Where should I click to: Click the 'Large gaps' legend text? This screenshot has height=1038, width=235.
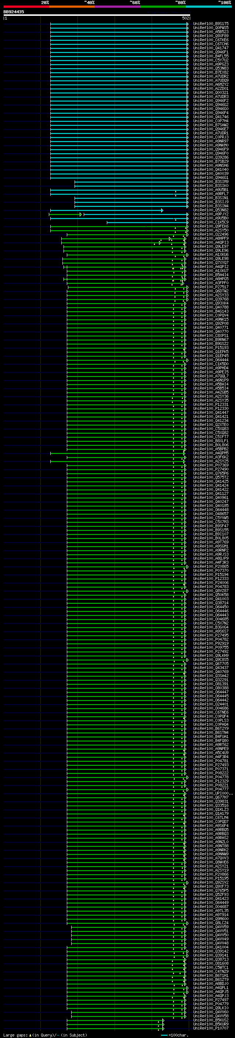[x=15, y=1035]
